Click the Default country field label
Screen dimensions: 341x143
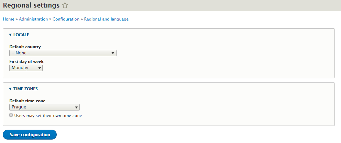point(25,47)
